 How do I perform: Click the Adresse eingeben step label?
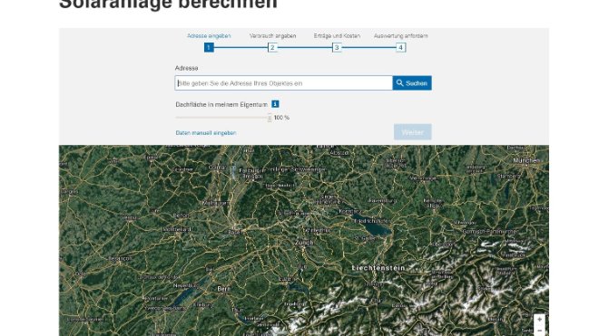(x=209, y=36)
